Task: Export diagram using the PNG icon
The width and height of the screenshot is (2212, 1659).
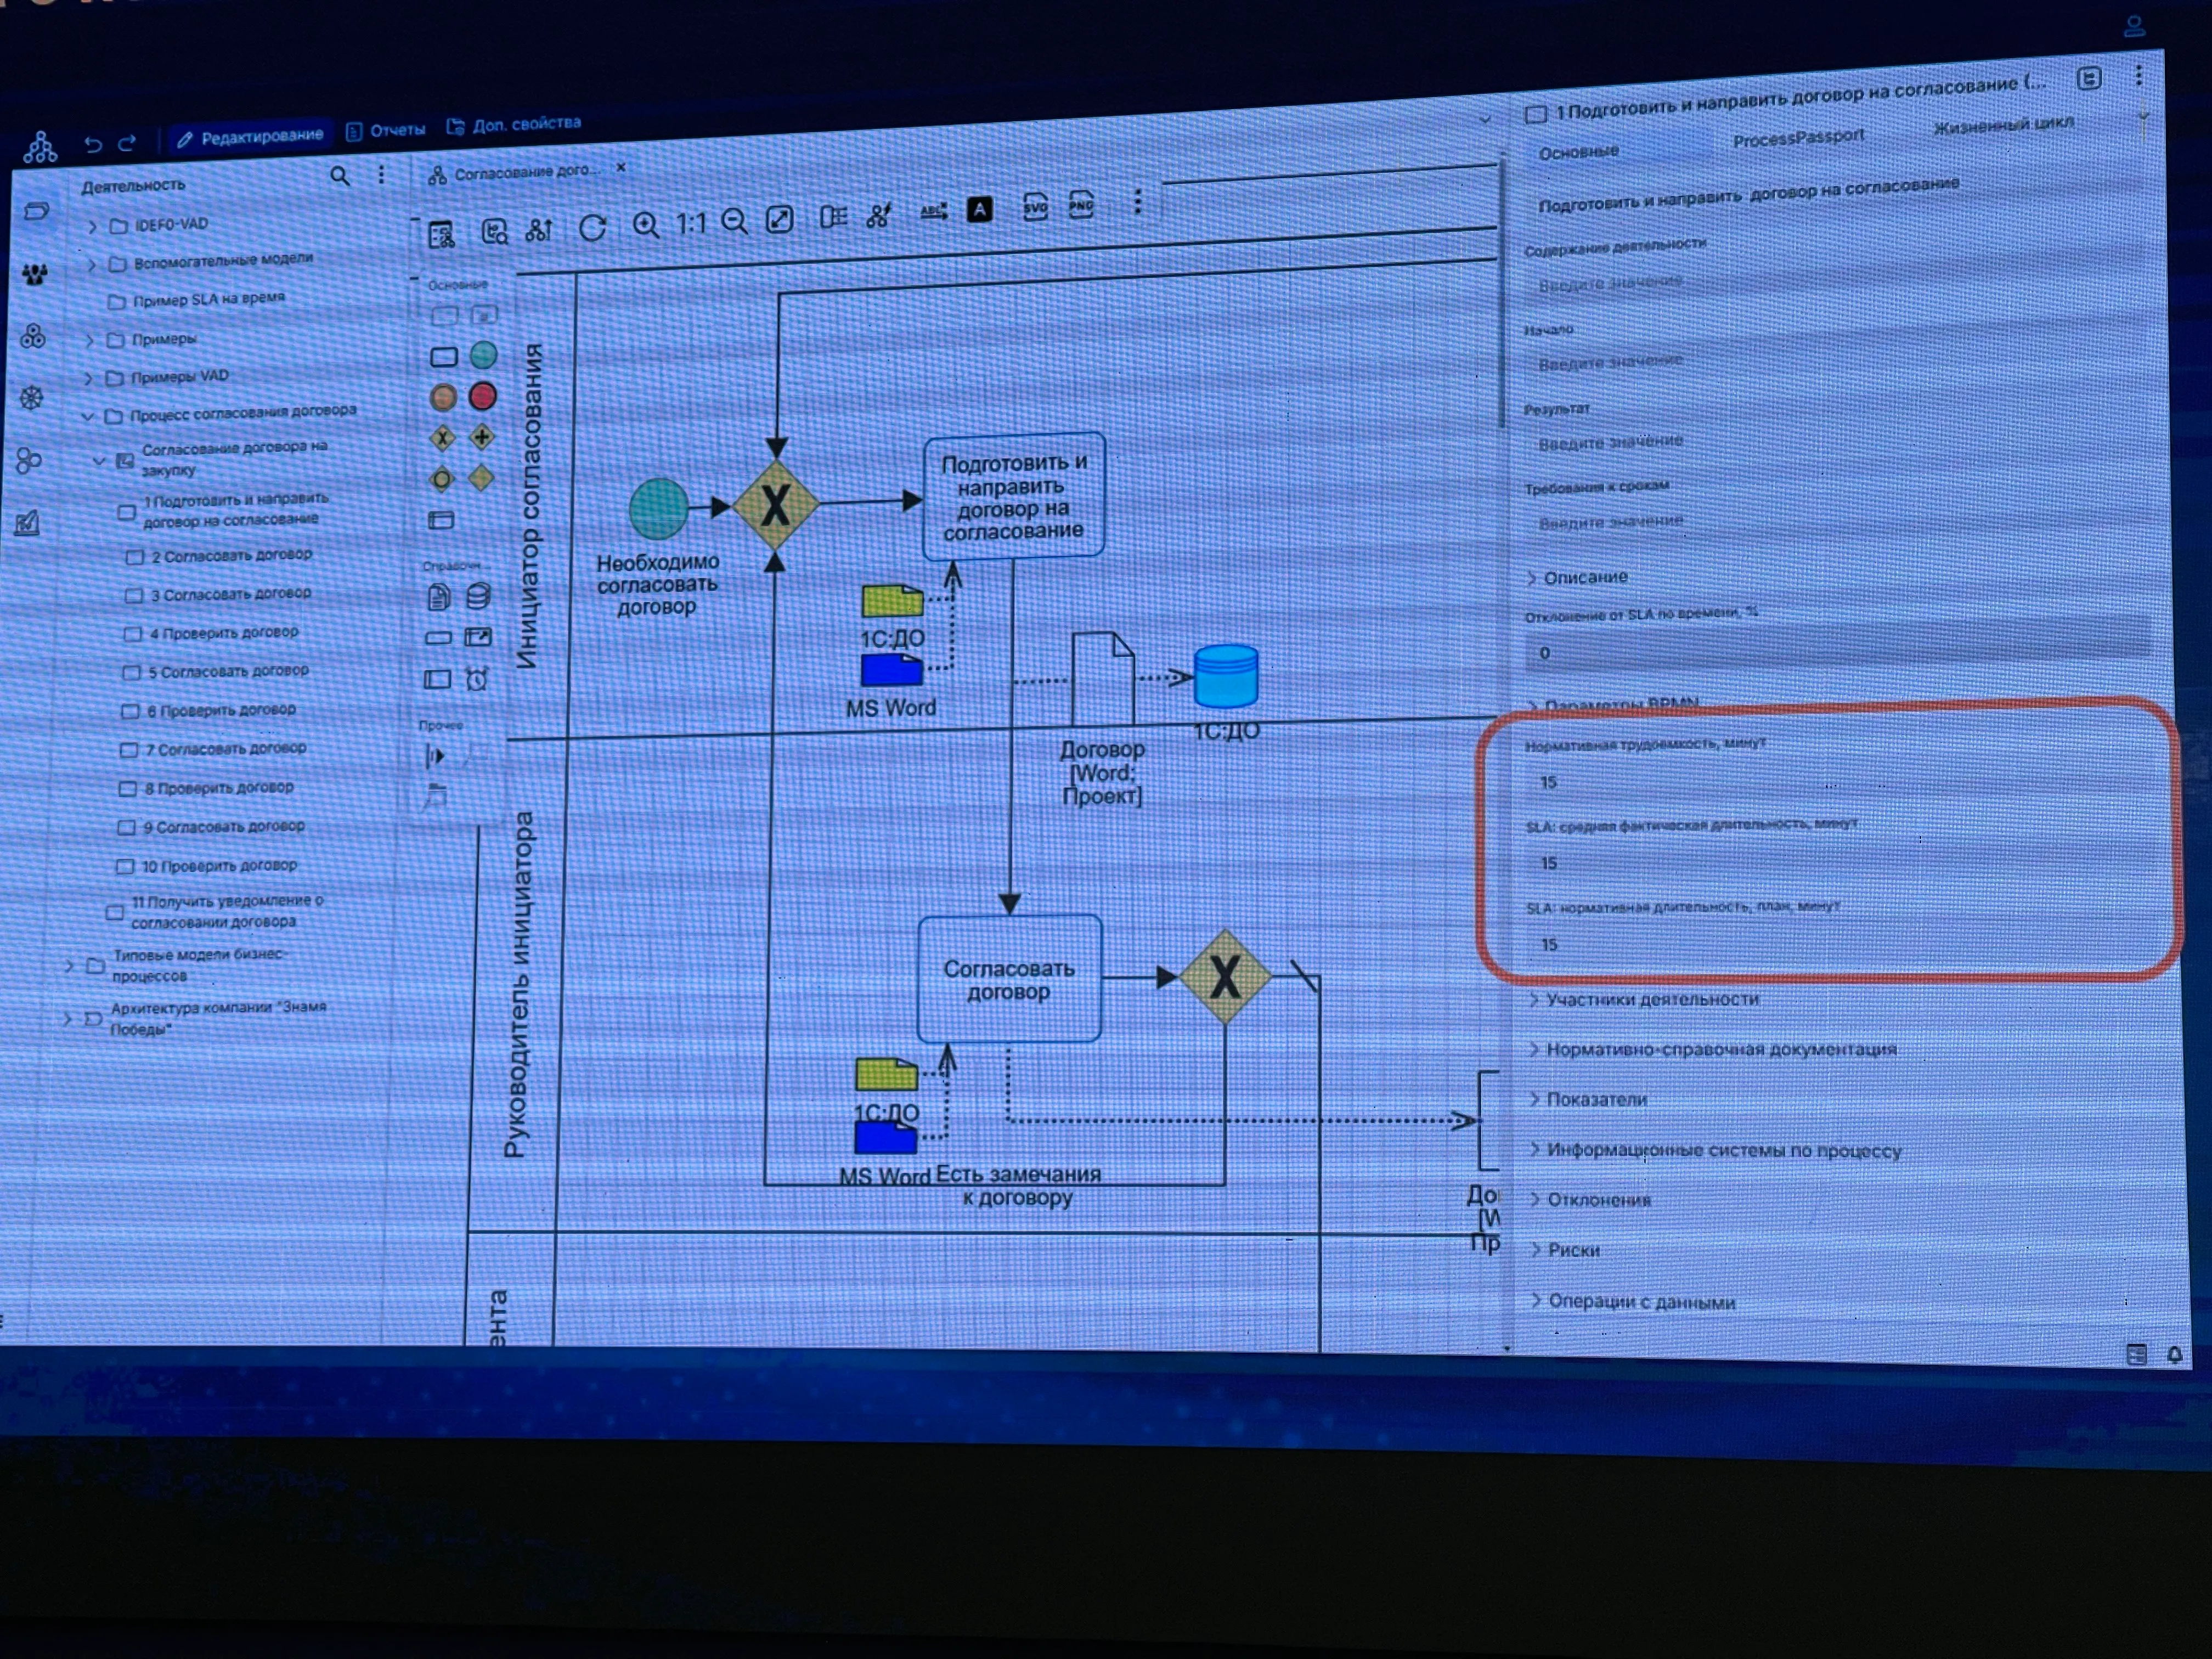Action: click(1081, 205)
